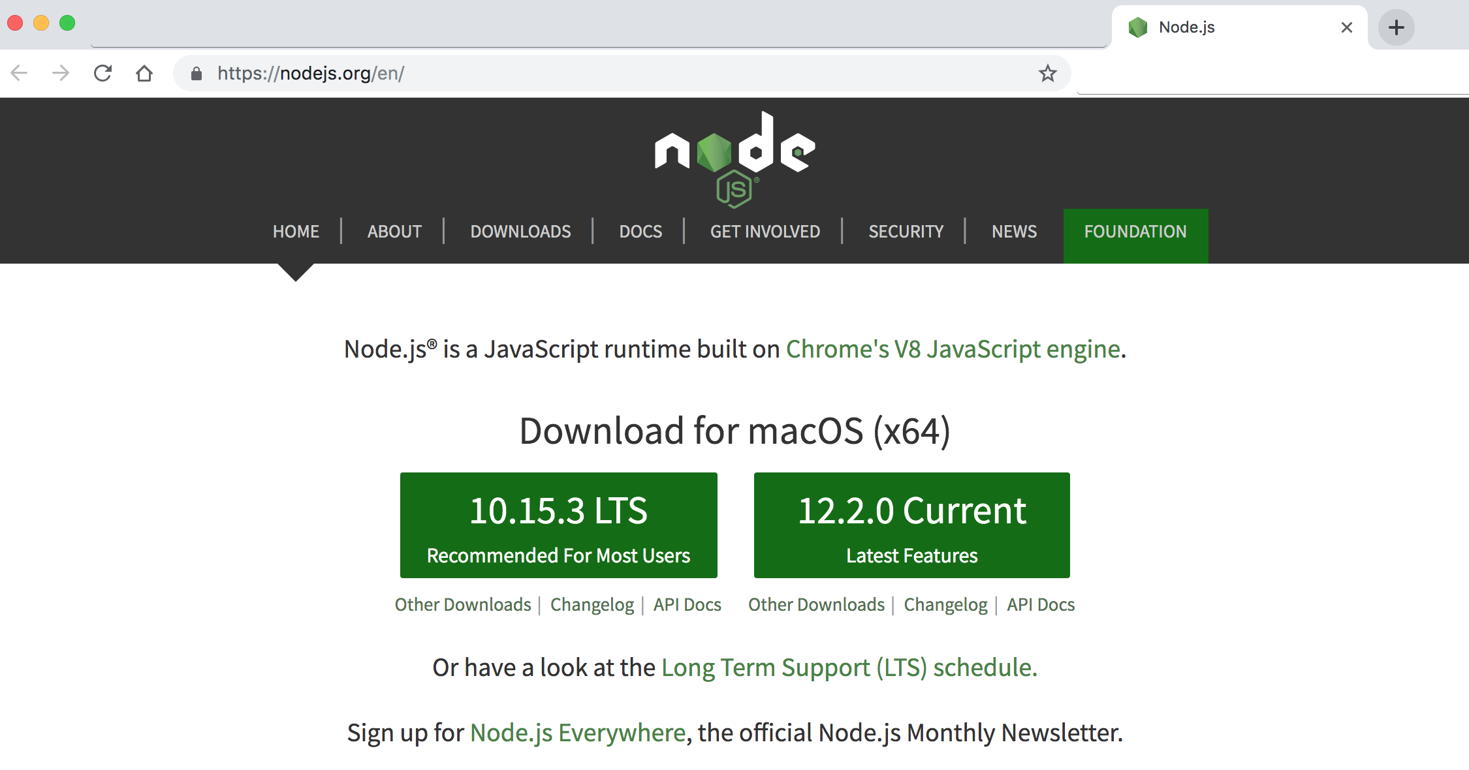The height and width of the screenshot is (770, 1469).
Task: Go to GET INVOLVED section
Action: [x=765, y=232]
